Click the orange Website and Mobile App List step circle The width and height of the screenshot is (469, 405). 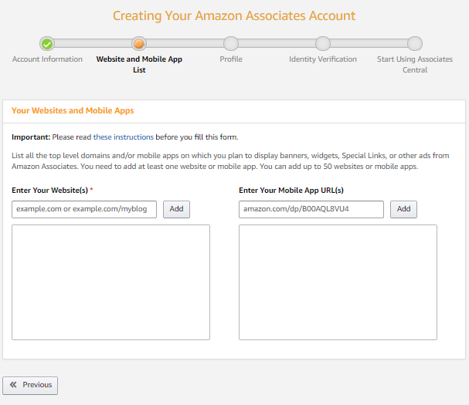tap(139, 44)
